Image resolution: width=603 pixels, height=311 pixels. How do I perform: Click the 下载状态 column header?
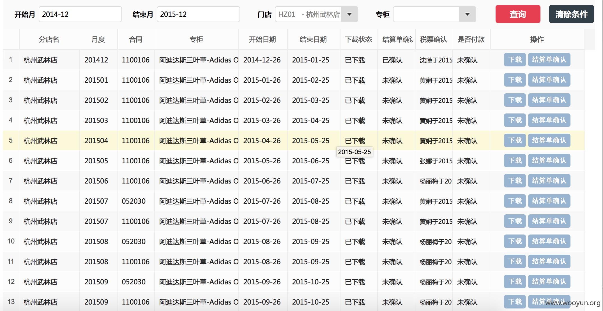coord(359,40)
